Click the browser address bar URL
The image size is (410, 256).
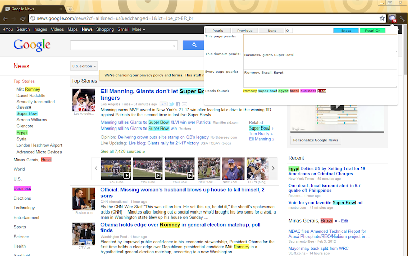pos(115,18)
